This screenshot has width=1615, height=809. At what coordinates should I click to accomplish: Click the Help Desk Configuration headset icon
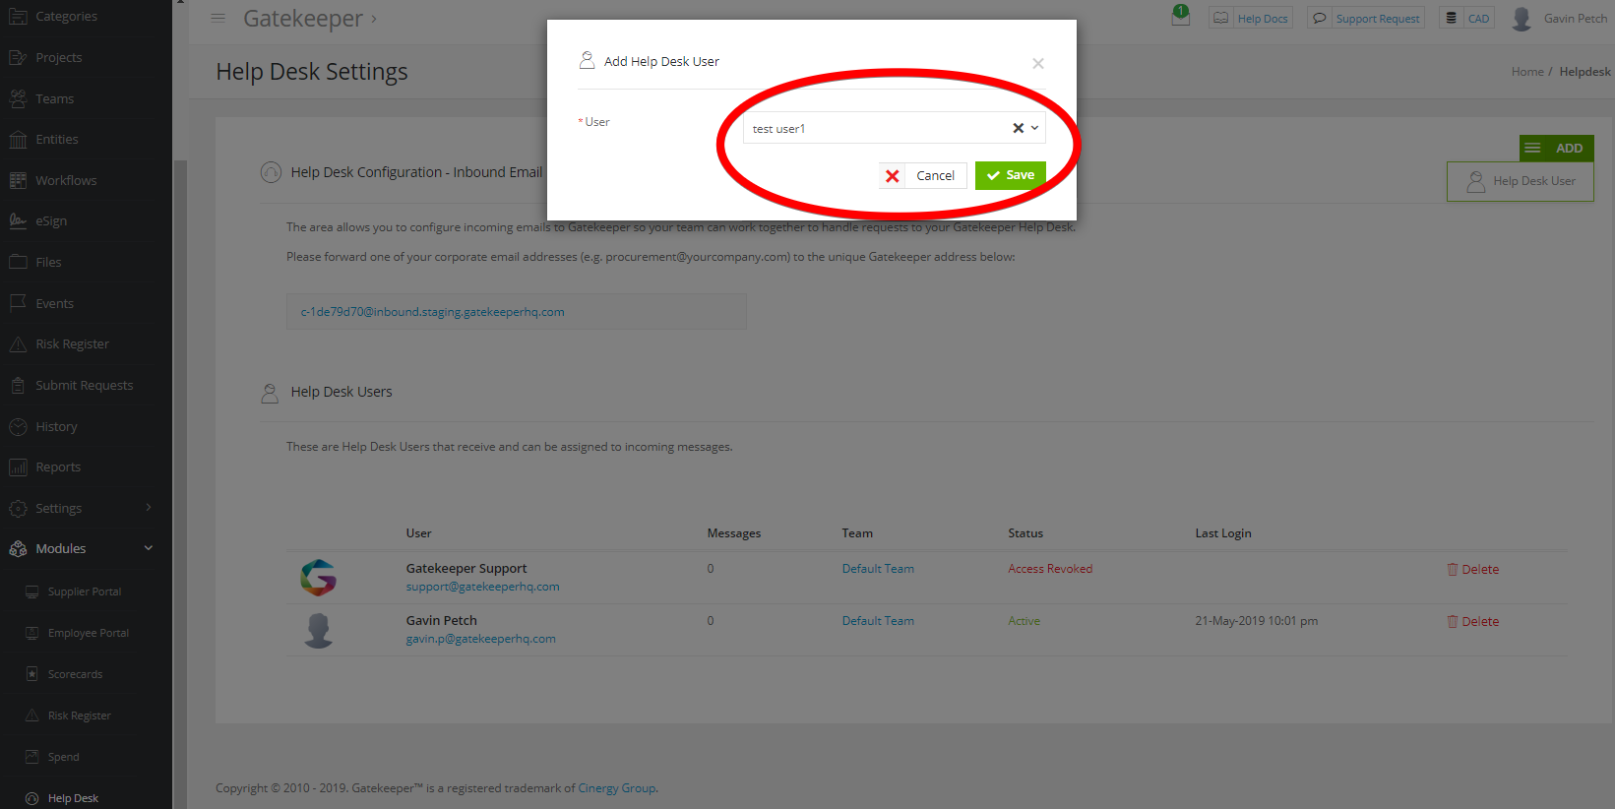click(271, 172)
